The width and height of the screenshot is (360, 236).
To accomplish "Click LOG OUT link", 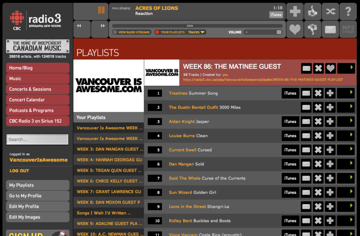I will [19, 171].
